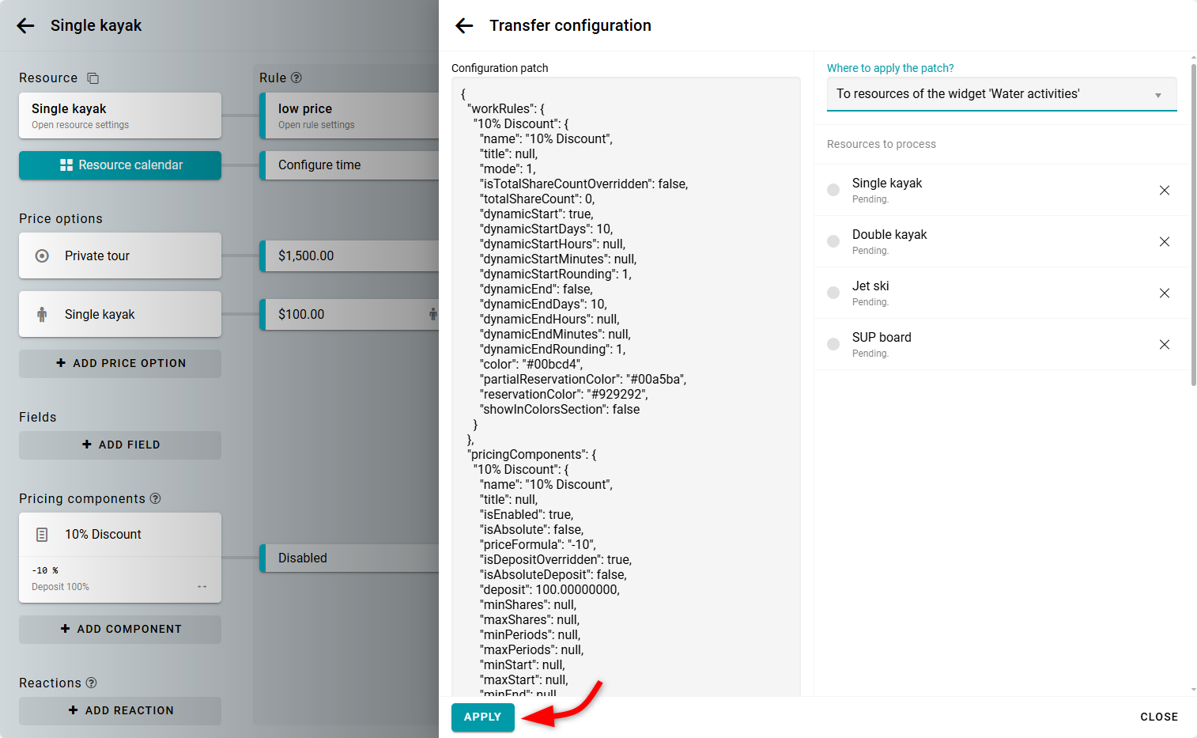1197x738 pixels.
Task: Open the 10% Discount pricing component card
Action: pos(120,535)
